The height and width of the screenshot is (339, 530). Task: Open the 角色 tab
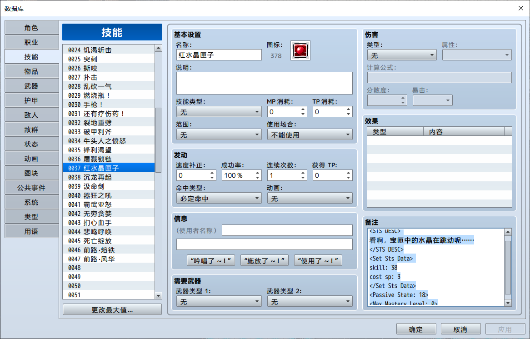click(31, 28)
